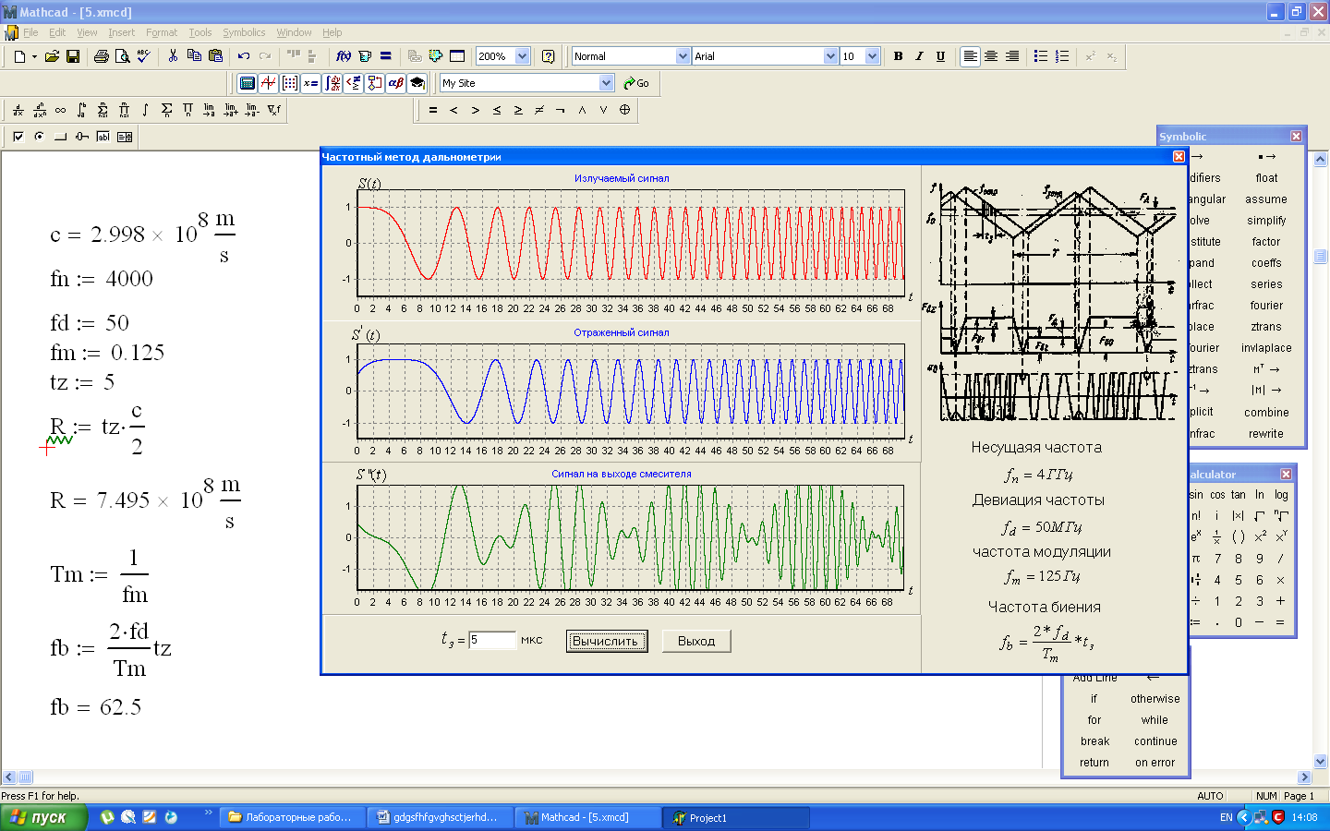This screenshot has height=831, width=1330.
Task: Open the Programming palette icon
Action: click(x=374, y=83)
